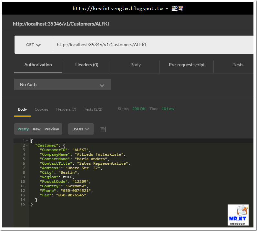
Task: Click the "Country": "Germany" line
Action: 64,186
